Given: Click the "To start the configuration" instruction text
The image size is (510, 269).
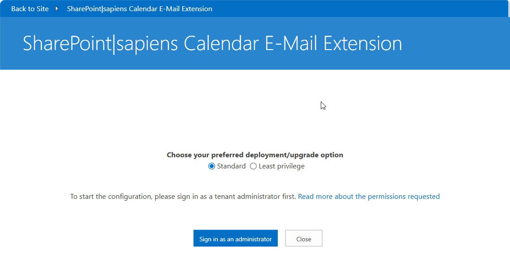Looking at the screenshot, I should pos(183,197).
